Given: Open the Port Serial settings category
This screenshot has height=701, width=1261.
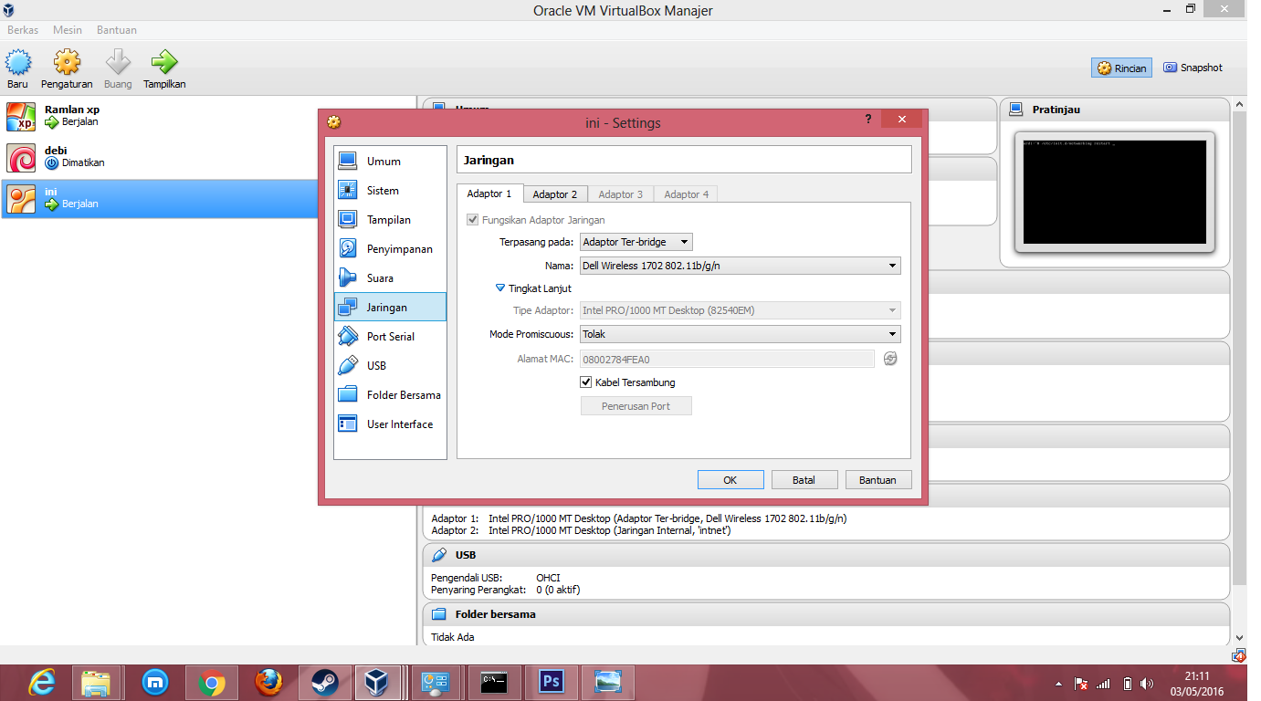Looking at the screenshot, I should [x=390, y=336].
